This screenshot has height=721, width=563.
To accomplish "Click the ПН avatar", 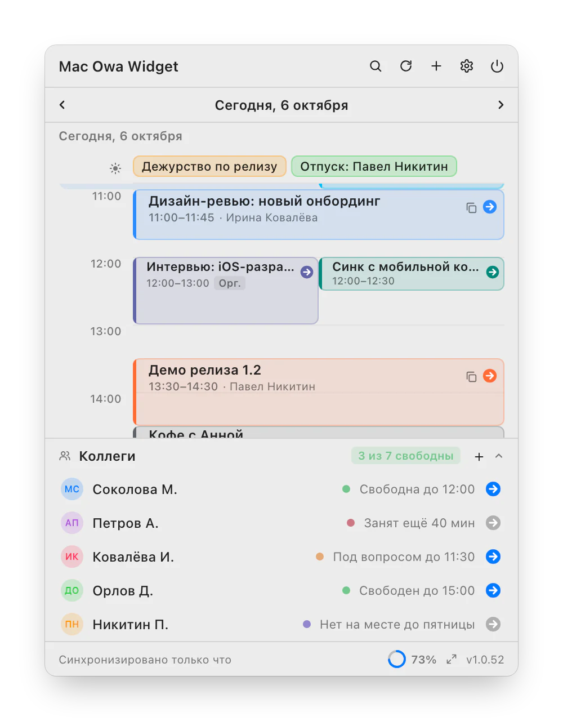I will [72, 624].
